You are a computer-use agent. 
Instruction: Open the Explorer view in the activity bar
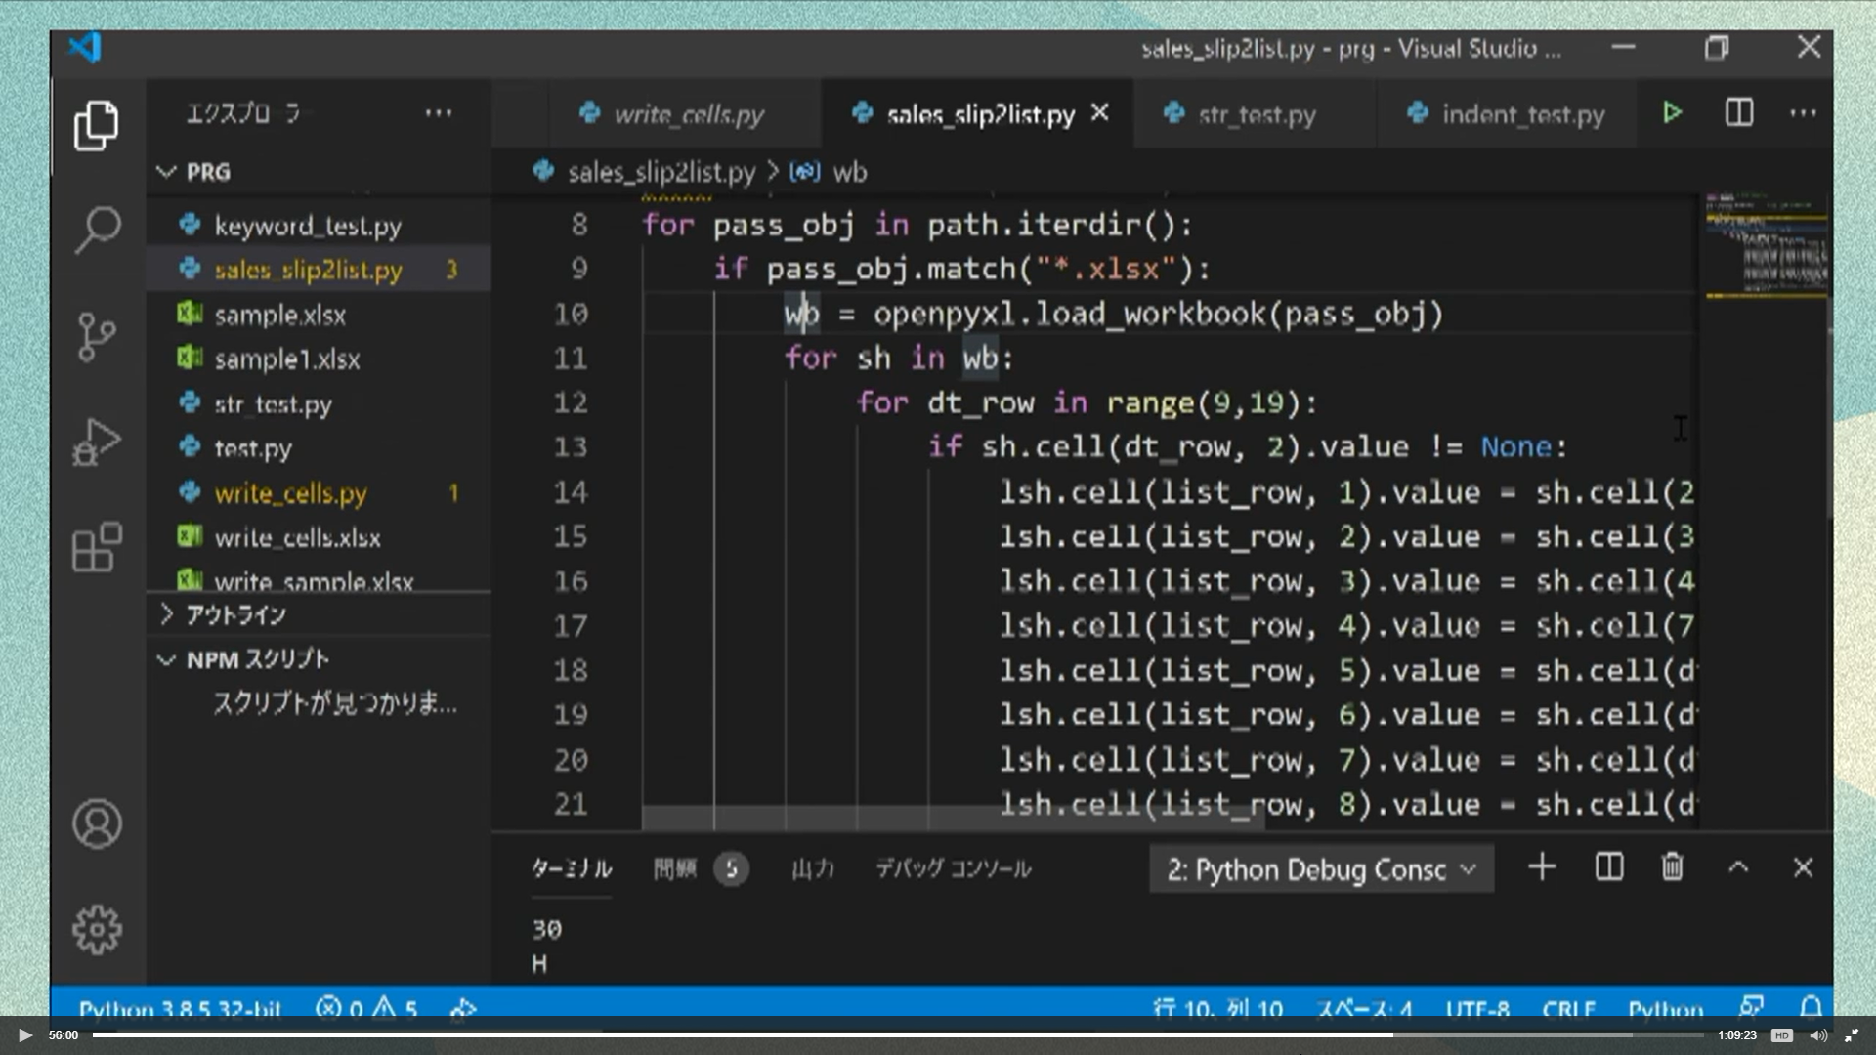[x=96, y=125]
